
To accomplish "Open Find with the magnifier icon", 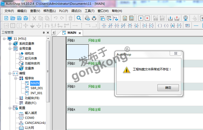I will (79, 18).
